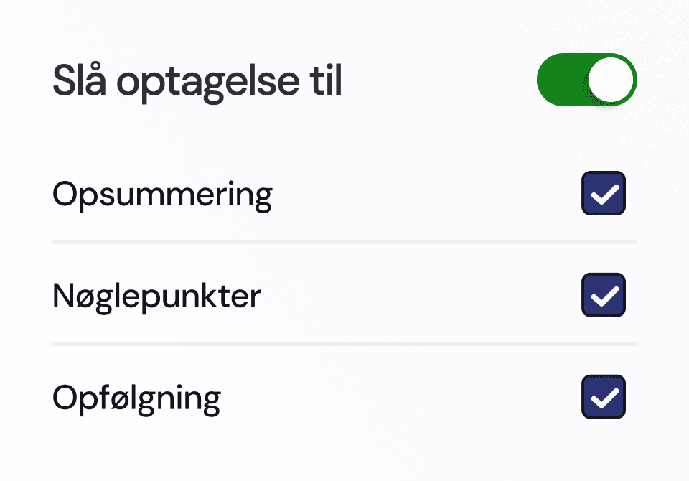Image resolution: width=689 pixels, height=481 pixels.
Task: Toggle recording off with the green switch
Action: tap(587, 80)
